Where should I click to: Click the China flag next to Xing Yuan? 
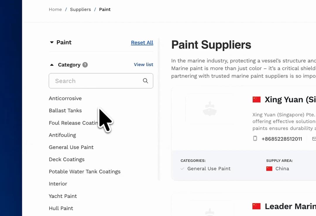[x=257, y=100]
